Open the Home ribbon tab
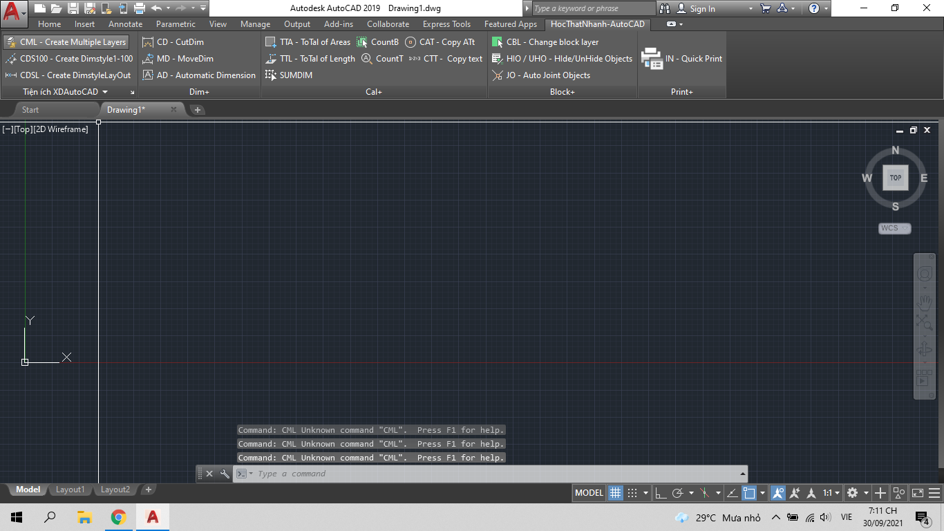944x531 pixels. pyautogui.click(x=49, y=24)
